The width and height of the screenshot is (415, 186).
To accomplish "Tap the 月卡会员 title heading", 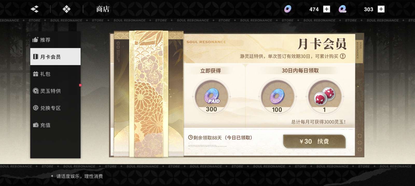I will pos(322,44).
